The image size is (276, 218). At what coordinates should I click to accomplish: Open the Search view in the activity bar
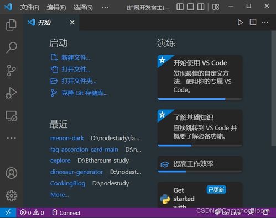[x=12, y=47]
